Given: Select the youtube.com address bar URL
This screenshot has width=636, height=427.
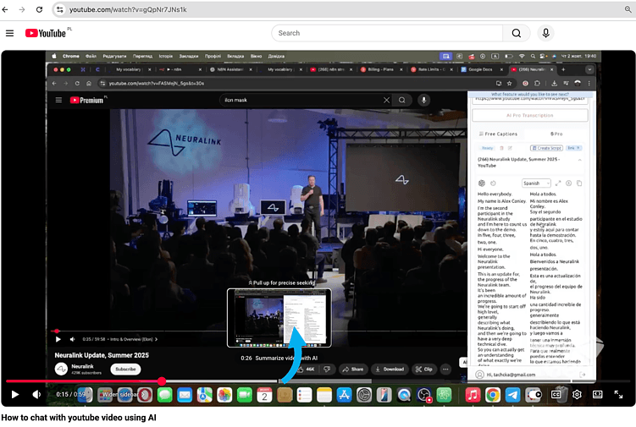Looking at the screenshot, I should 128,9.
